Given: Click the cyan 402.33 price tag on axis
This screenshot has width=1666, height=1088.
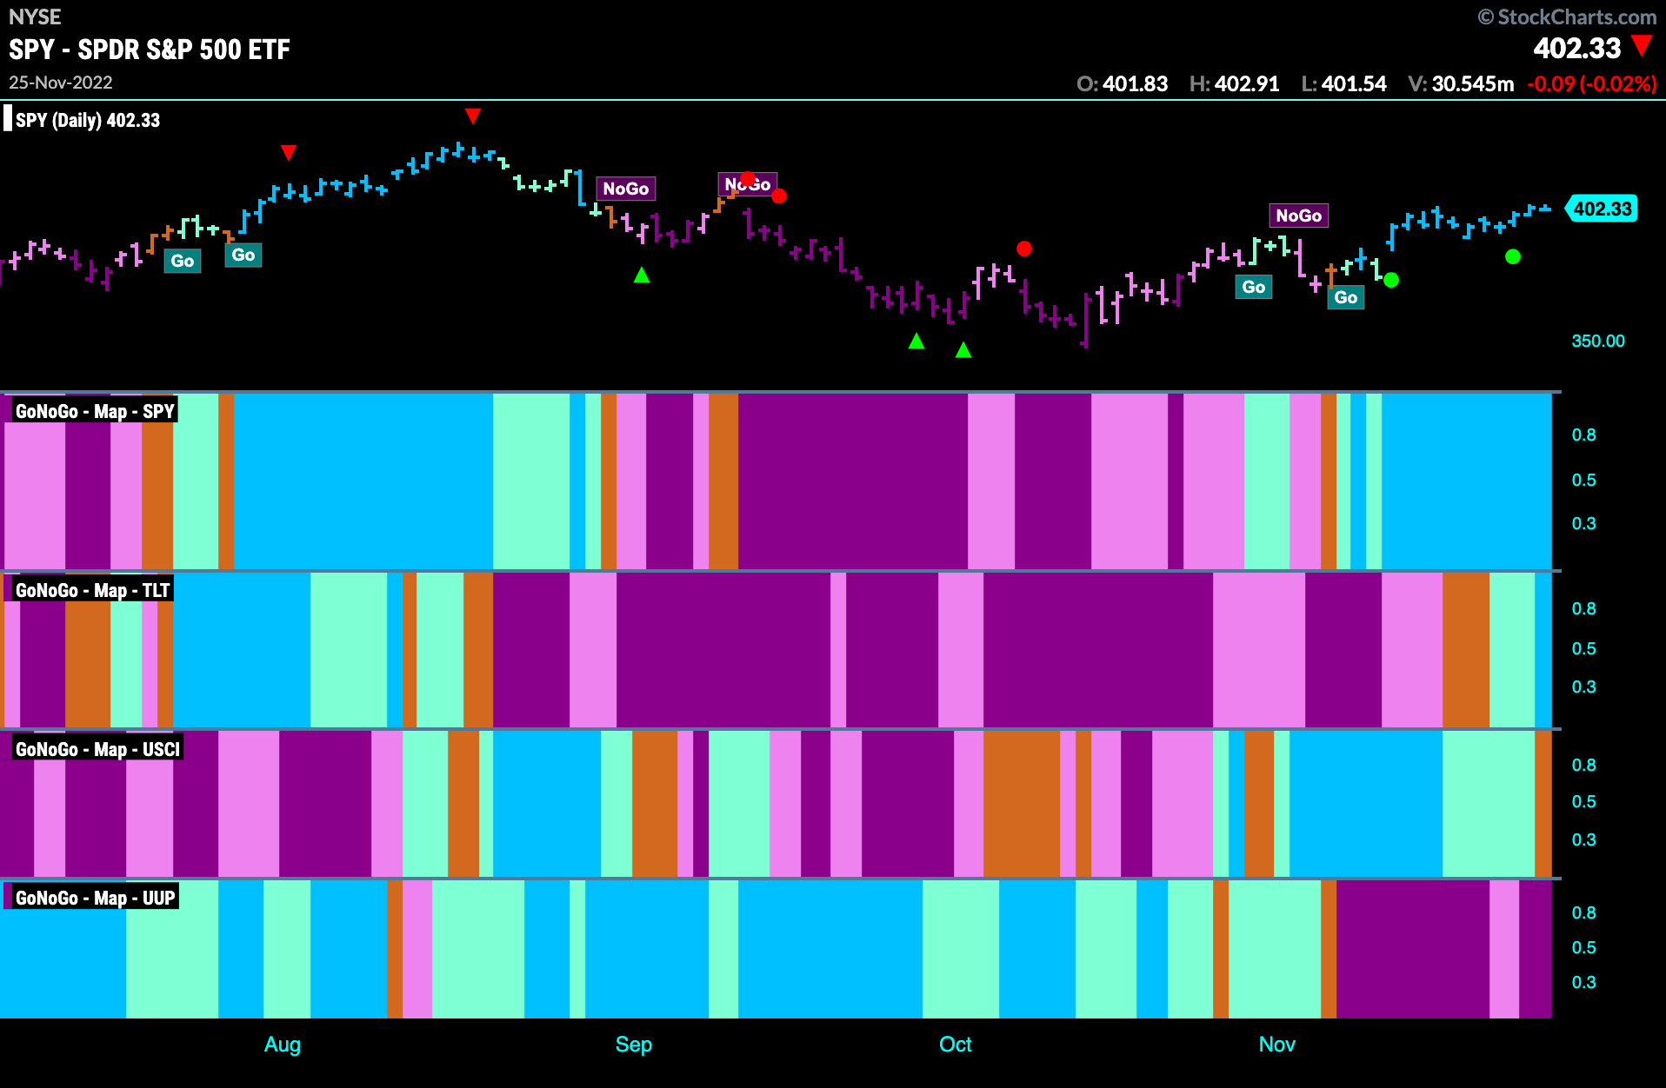Looking at the screenshot, I should point(1602,209).
